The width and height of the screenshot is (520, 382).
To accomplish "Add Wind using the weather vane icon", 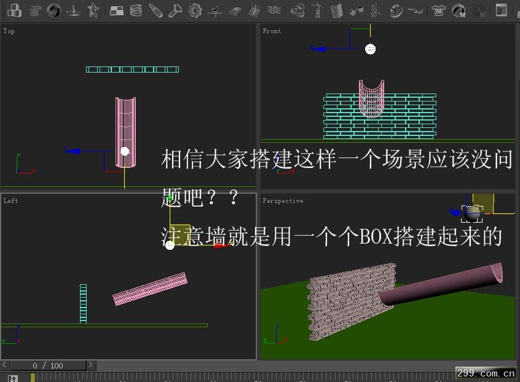I will click(x=215, y=10).
